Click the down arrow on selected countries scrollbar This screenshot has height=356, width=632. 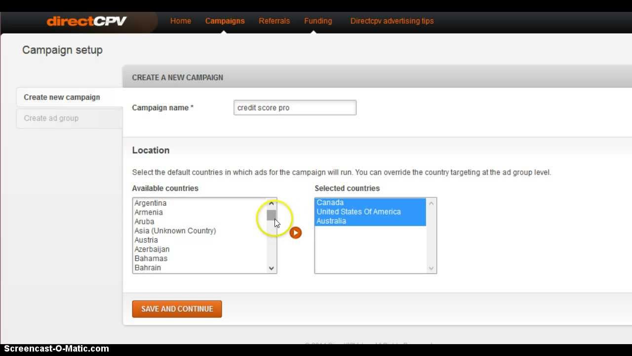(431, 267)
